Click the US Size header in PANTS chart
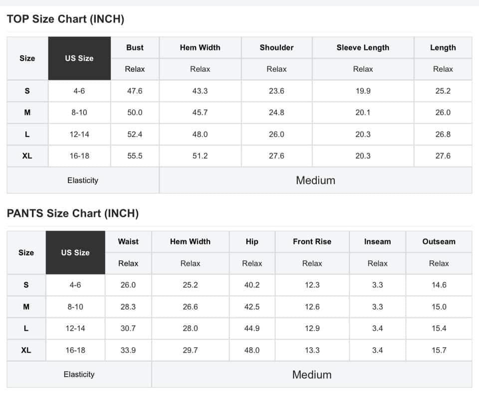This screenshot has height=394, width=479. point(75,252)
